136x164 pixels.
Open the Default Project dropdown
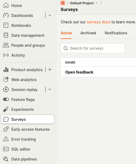pos(84,3)
